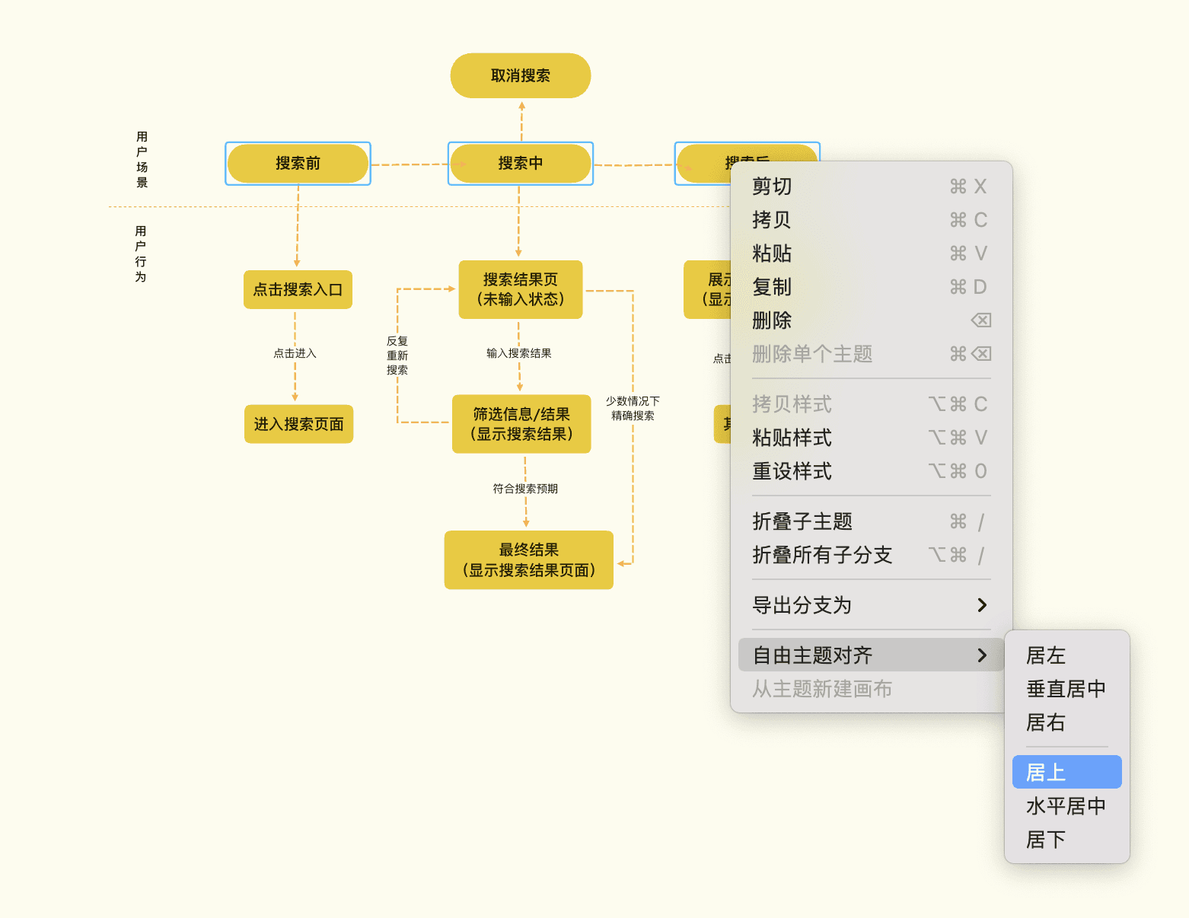Screen dimensions: 1189x918
Task: Select the 进入搜索页面 node
Action: (x=298, y=424)
